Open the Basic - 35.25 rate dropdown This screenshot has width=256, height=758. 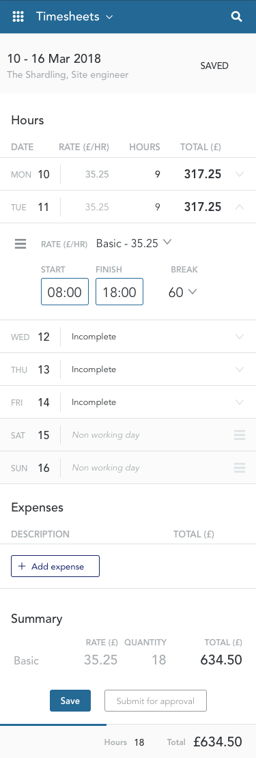coord(134,243)
